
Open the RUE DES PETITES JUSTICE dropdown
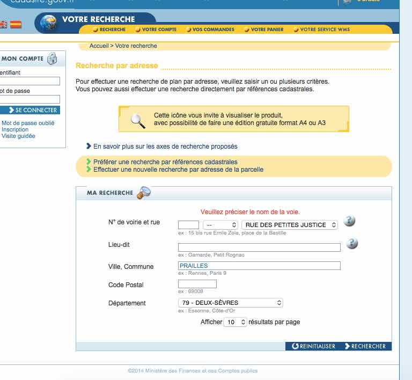click(x=290, y=225)
